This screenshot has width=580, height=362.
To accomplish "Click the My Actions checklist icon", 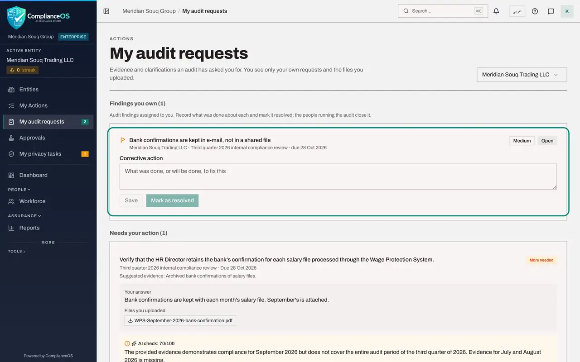I will pos(11,106).
